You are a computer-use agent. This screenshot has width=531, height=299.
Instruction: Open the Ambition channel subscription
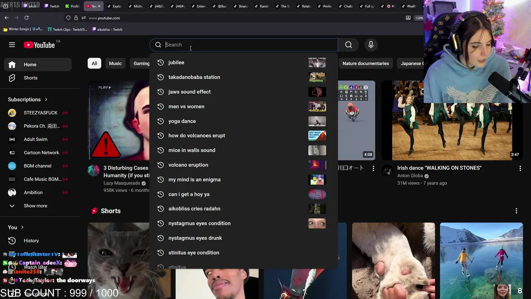click(38, 193)
